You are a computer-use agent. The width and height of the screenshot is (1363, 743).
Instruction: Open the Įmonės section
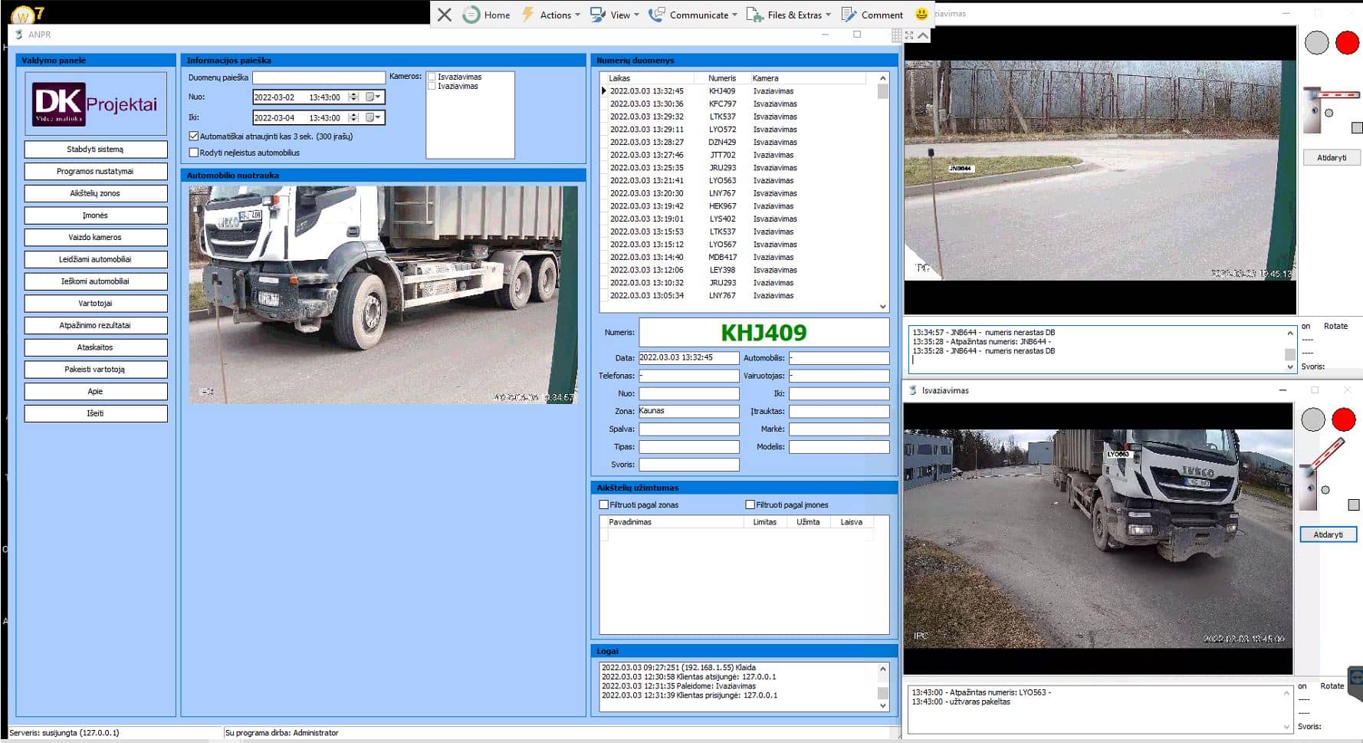pos(96,215)
